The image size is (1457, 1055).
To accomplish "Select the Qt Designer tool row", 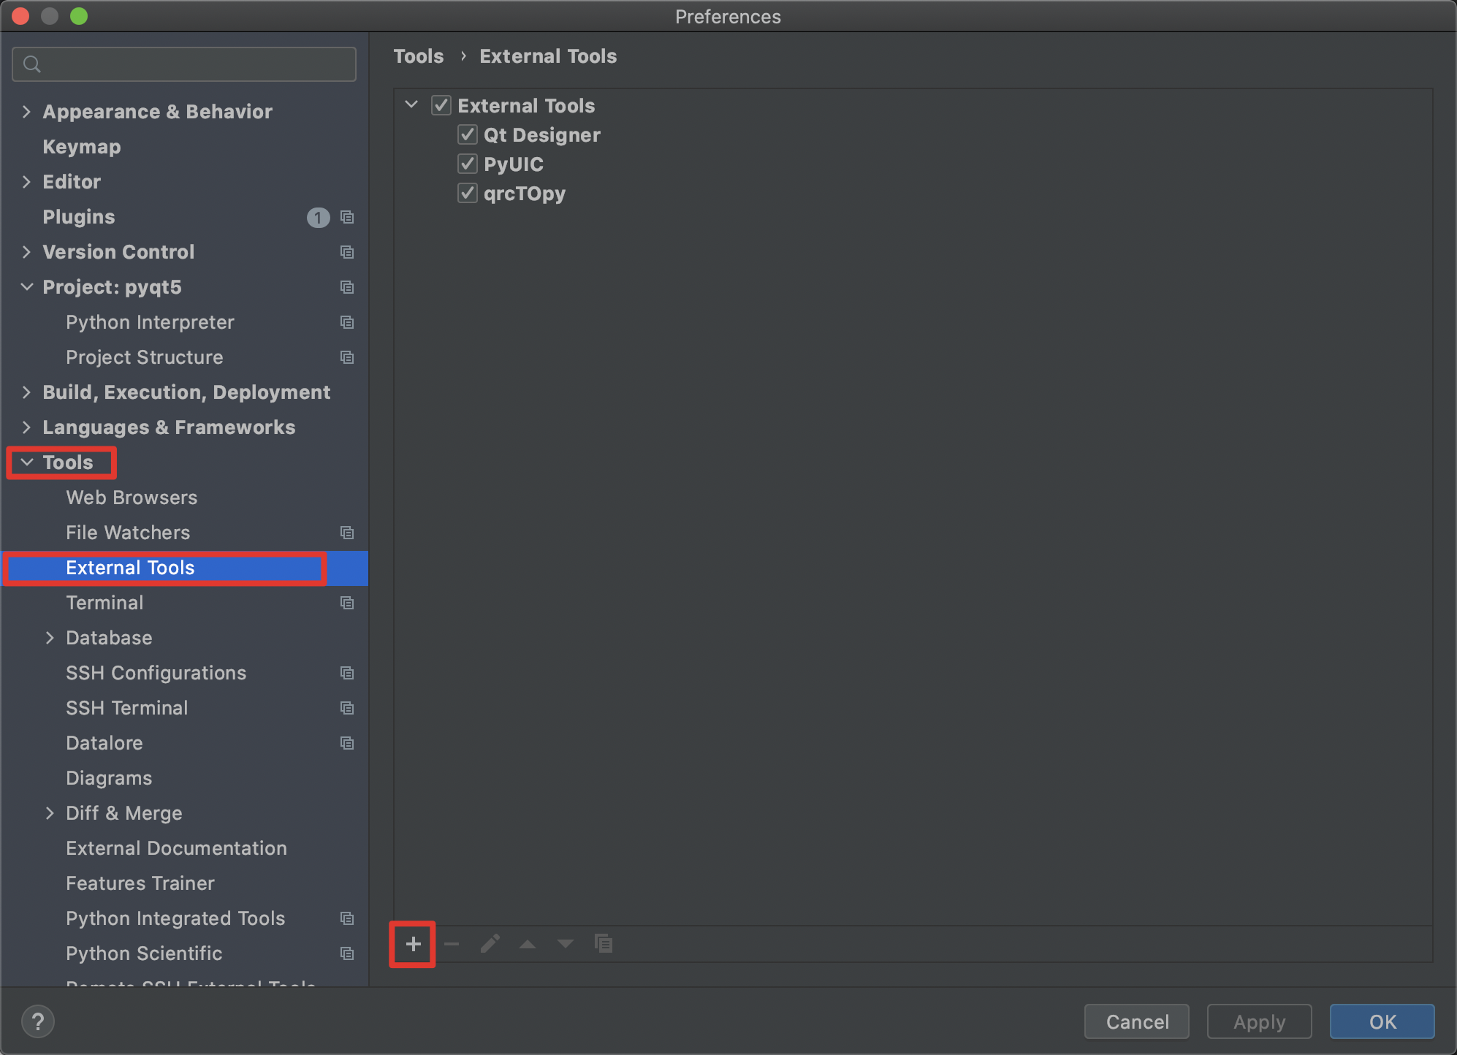I will [x=913, y=134].
